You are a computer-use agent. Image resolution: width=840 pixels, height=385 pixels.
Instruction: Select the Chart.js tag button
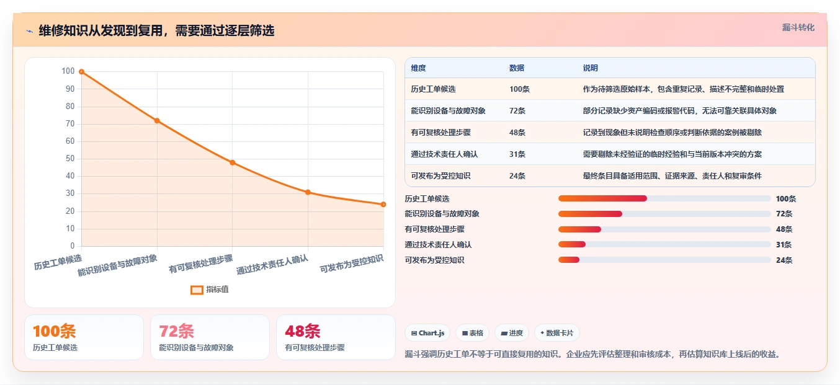pos(428,333)
